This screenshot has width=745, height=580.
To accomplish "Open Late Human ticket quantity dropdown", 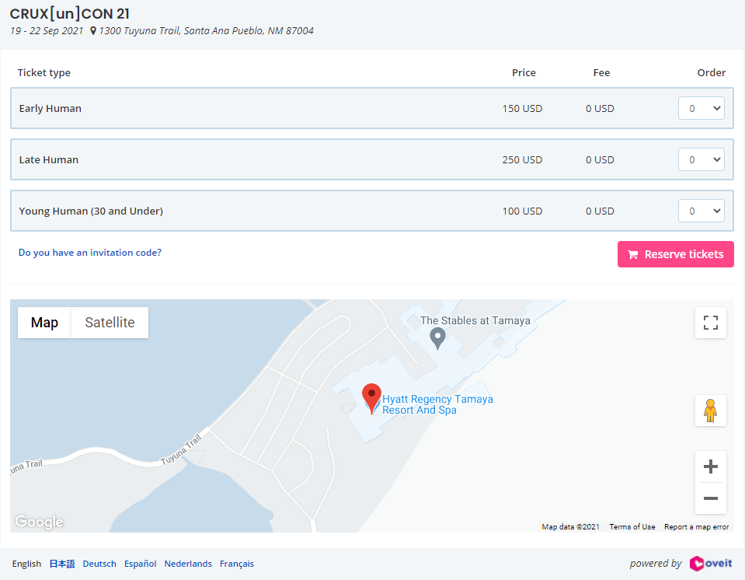I will click(701, 159).
